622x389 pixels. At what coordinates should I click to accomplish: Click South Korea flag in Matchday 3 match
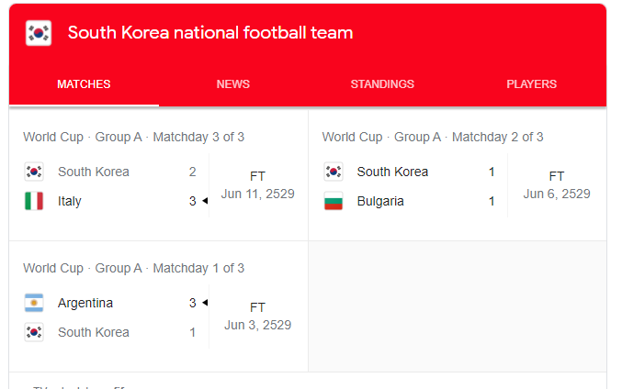click(34, 172)
